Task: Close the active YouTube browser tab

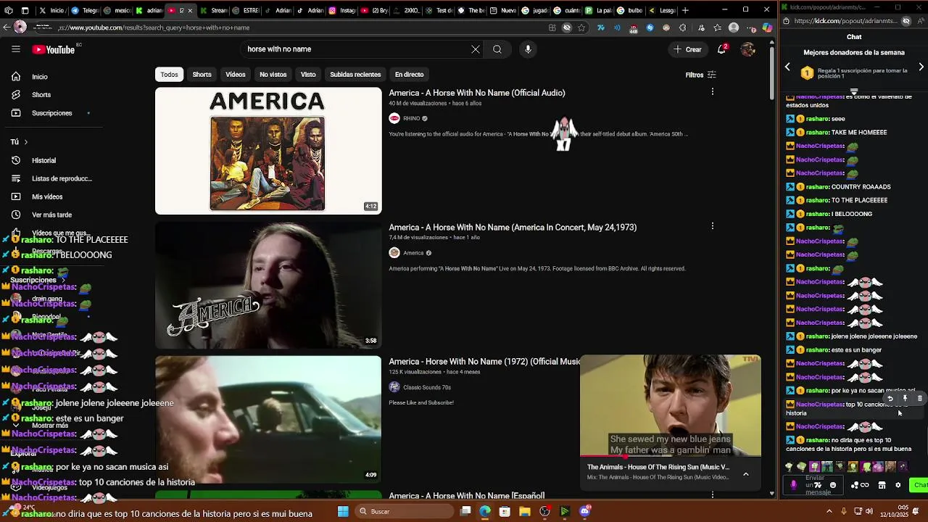Action: pyautogui.click(x=190, y=10)
